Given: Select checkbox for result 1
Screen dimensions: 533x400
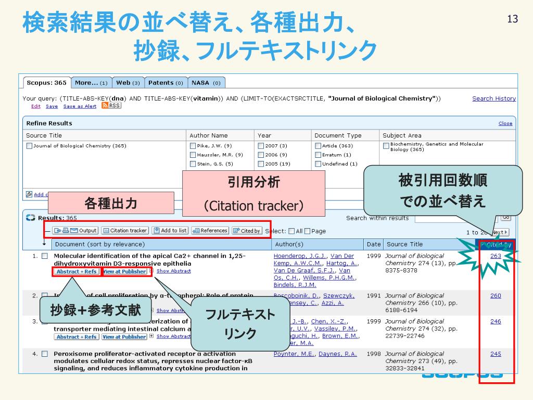Looking at the screenshot, I should (45, 256).
